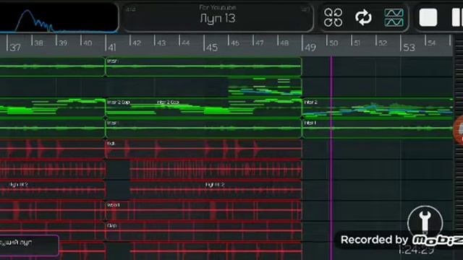Jump to bar 46 on the ruler
The image size is (463, 260).
[x=235, y=43]
